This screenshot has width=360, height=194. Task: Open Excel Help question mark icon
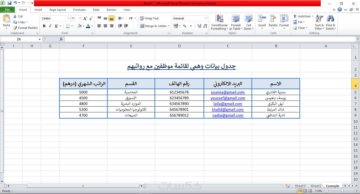tap(340, 10)
